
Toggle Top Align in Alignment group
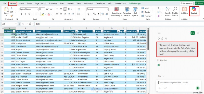click(57, 9)
